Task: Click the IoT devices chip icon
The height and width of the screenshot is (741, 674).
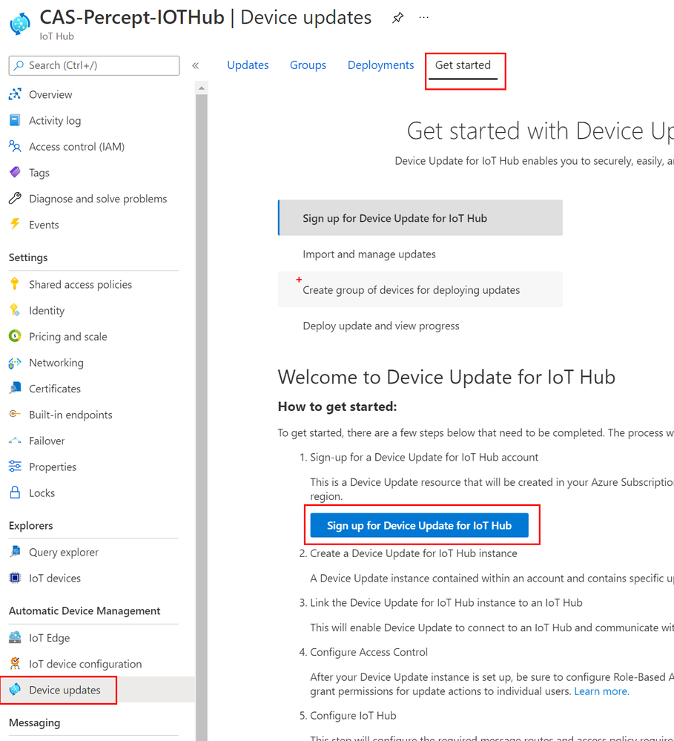Action: (x=15, y=578)
